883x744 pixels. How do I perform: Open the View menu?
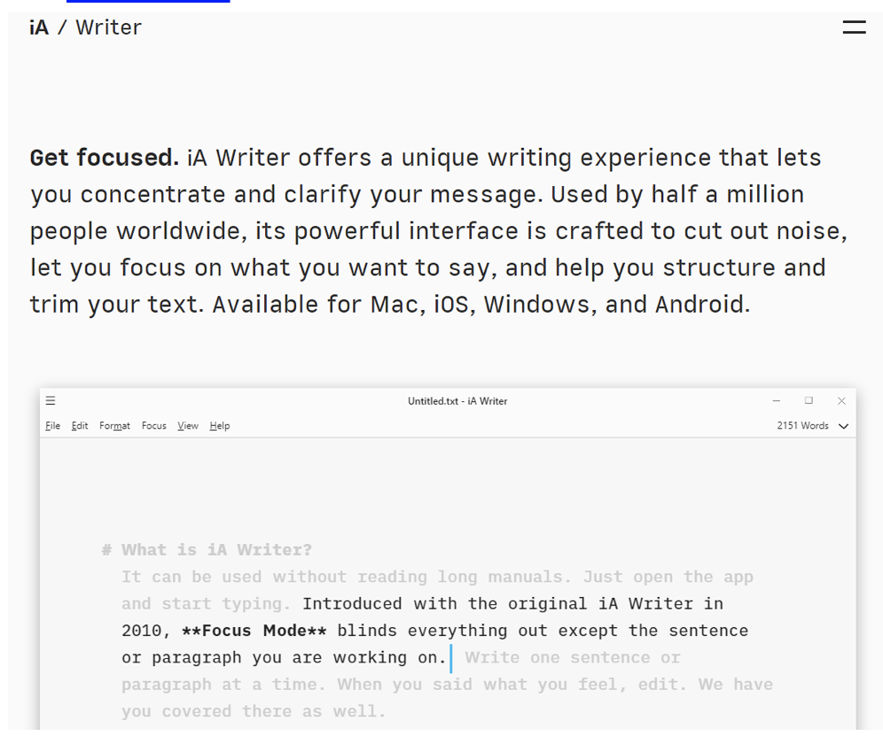188,426
